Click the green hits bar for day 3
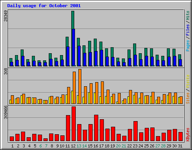The image size is (192, 150). pos(22,53)
